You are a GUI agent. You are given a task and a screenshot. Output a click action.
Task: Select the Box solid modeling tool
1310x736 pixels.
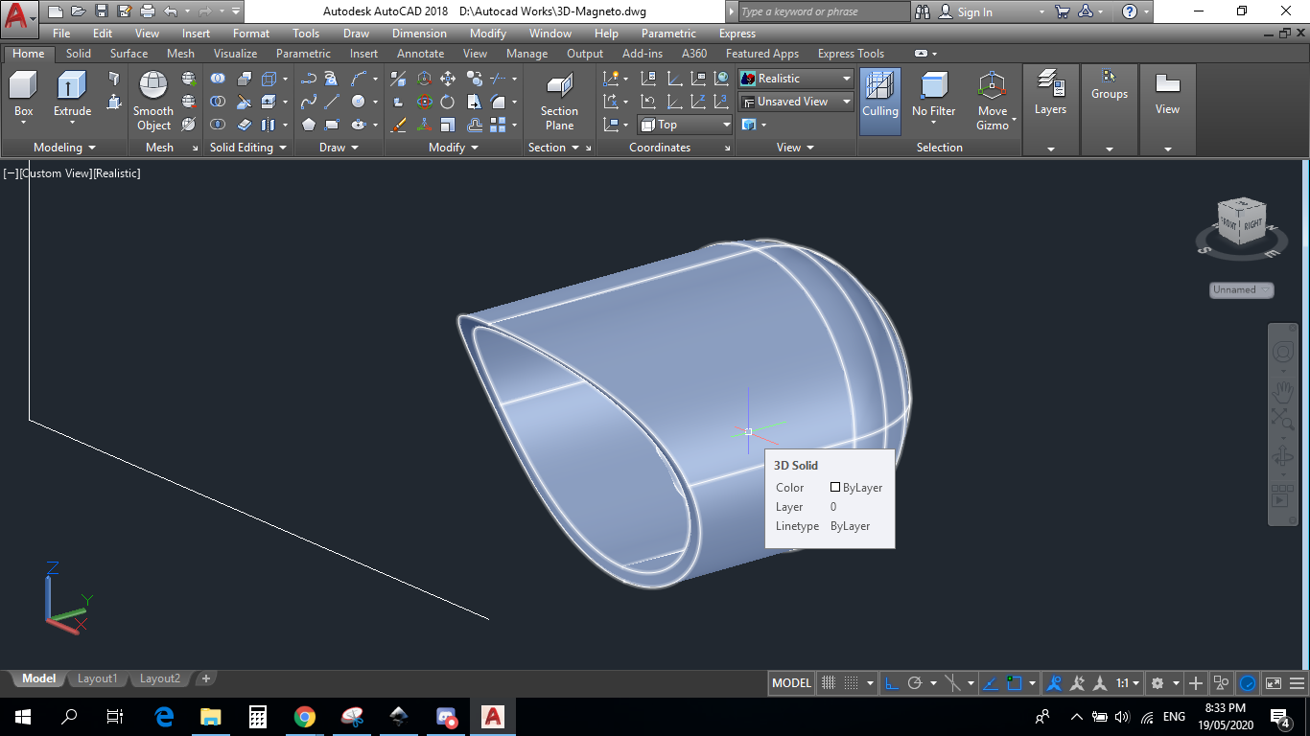coord(23,95)
